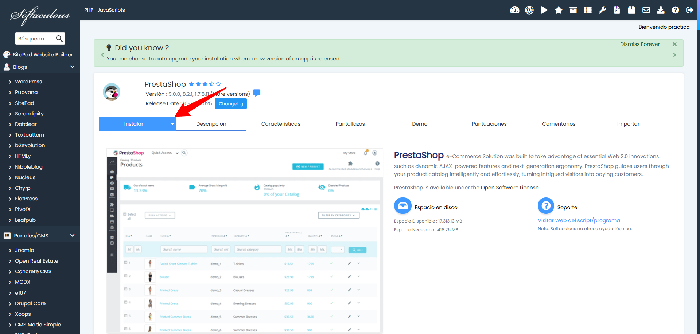Open the Instalar dropdown arrow
This screenshot has width=700, height=334.
(x=172, y=124)
